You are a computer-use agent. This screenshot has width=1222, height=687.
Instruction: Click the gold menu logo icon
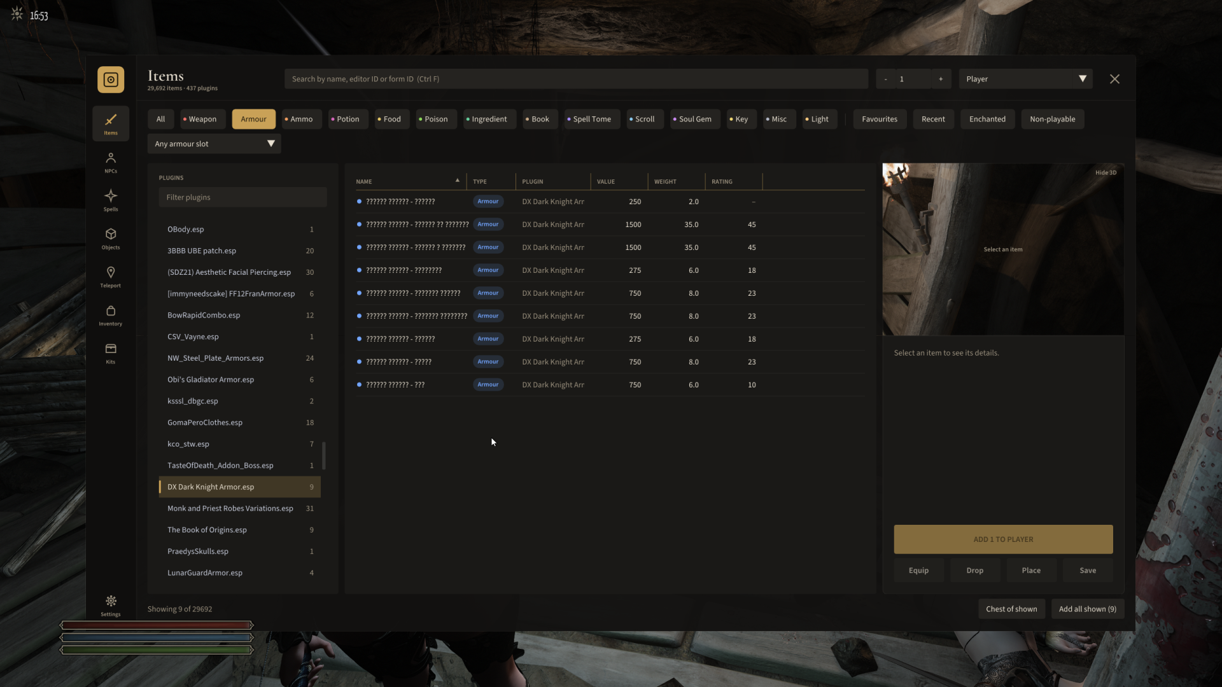tap(111, 80)
